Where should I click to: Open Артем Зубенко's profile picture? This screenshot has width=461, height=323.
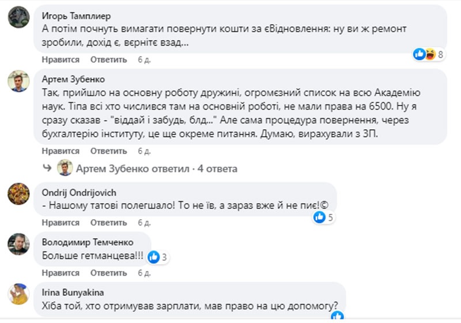[18, 81]
